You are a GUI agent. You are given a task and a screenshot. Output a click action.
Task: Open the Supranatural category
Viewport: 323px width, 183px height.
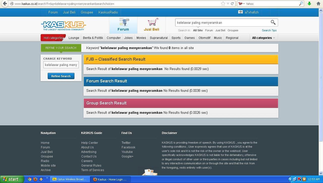click(x=159, y=38)
